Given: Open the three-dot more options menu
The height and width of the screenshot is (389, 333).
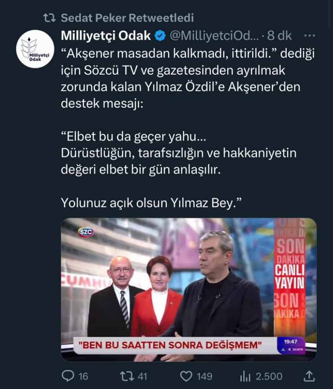Looking at the screenshot, I should click(309, 36).
